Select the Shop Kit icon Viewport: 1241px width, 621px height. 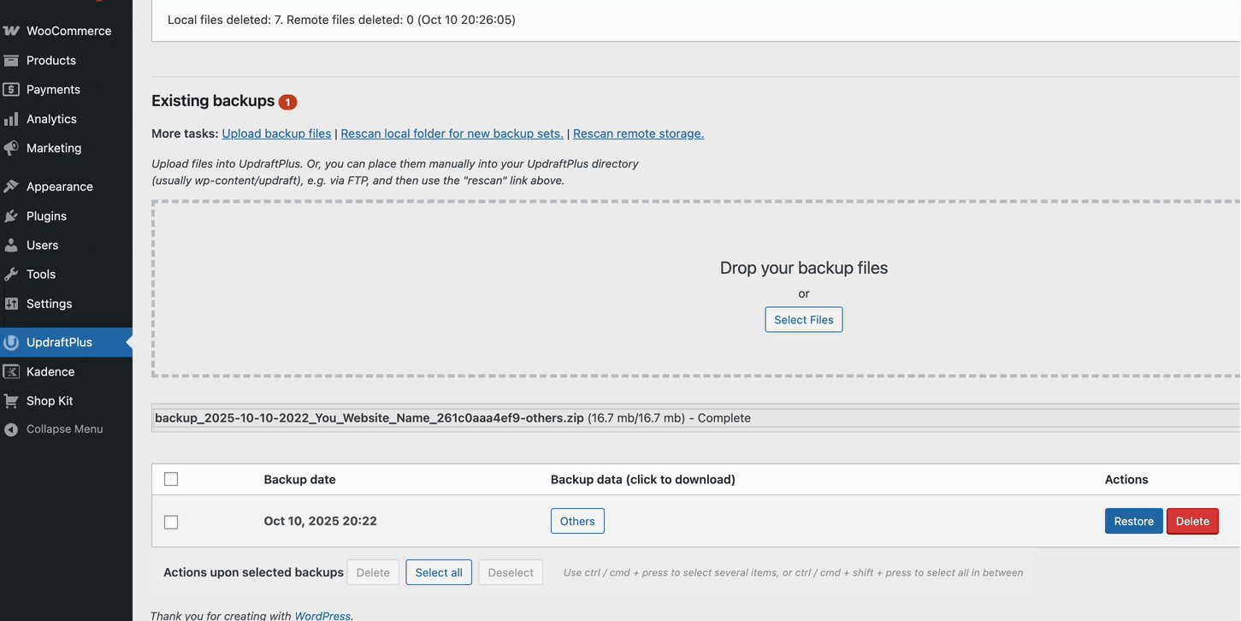(x=12, y=400)
